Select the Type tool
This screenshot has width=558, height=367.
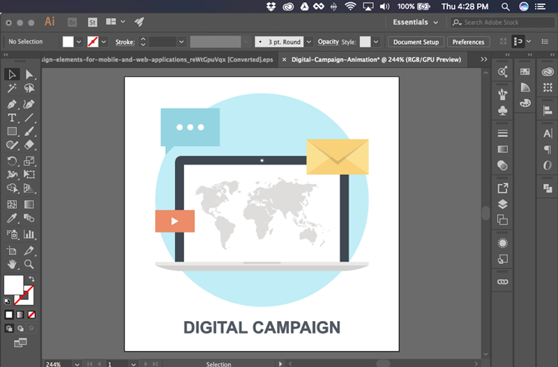point(12,117)
